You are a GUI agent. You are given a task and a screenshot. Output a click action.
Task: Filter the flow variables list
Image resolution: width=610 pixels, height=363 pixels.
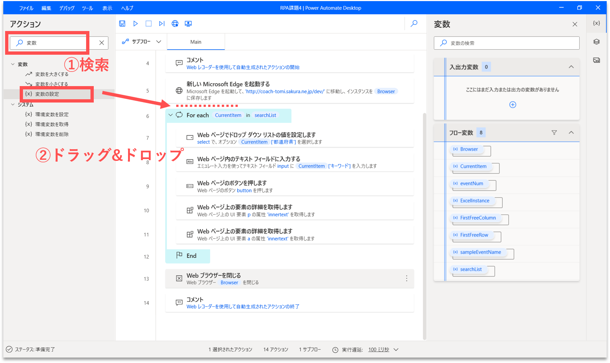554,133
